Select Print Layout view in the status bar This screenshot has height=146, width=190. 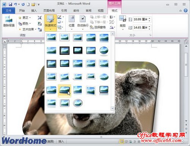tap(122, 141)
